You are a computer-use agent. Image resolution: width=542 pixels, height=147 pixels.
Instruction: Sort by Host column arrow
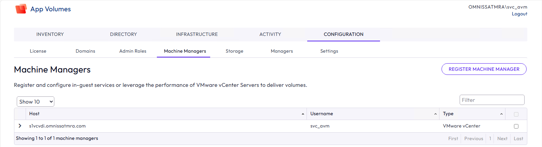(303, 114)
